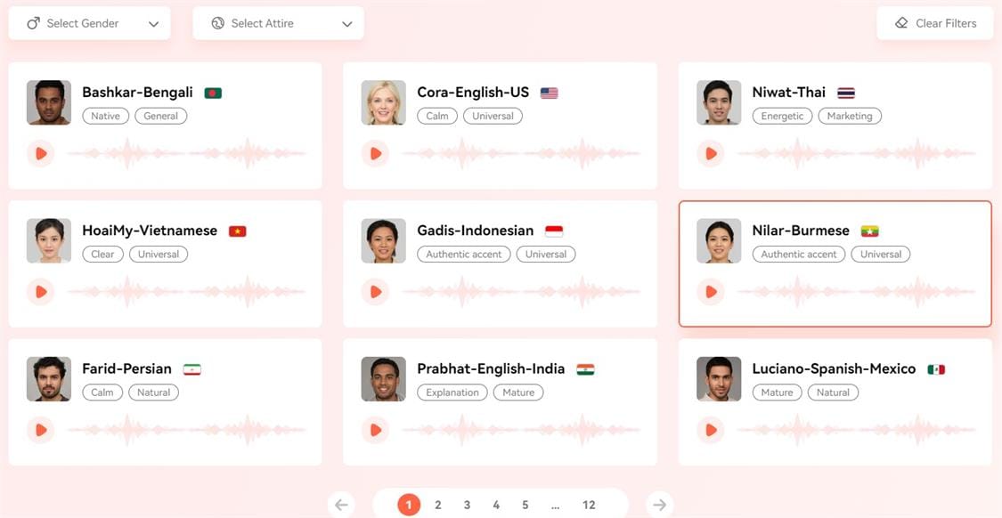The image size is (1002, 518).
Task: Play Cora-English-US voice sample
Action: tap(376, 153)
